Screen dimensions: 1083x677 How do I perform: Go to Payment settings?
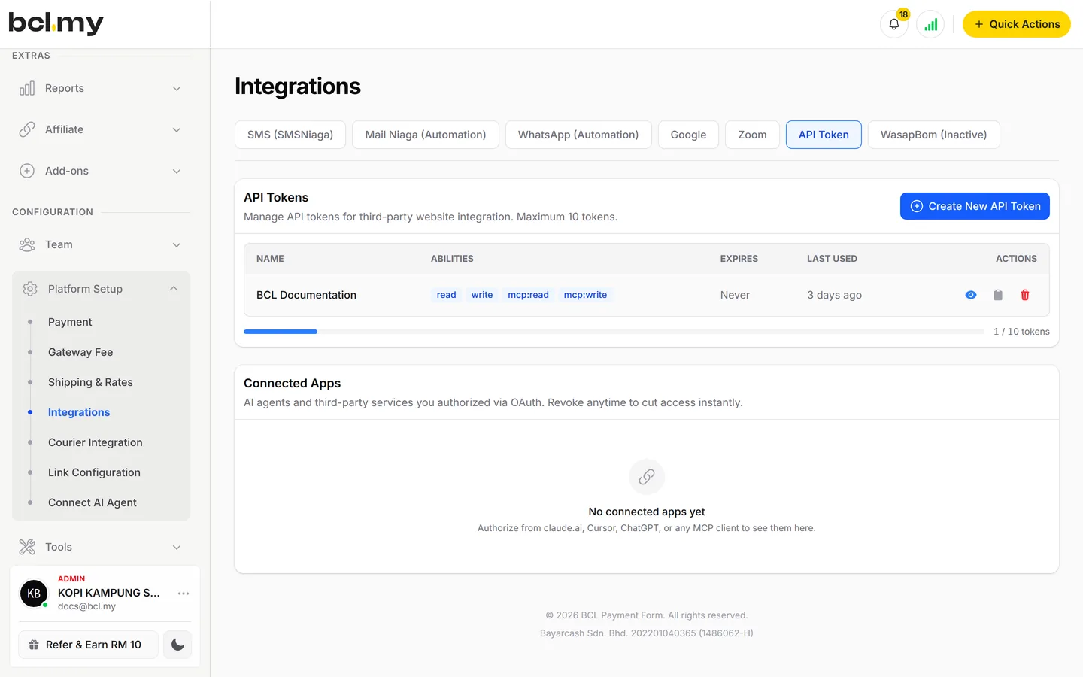(70, 322)
